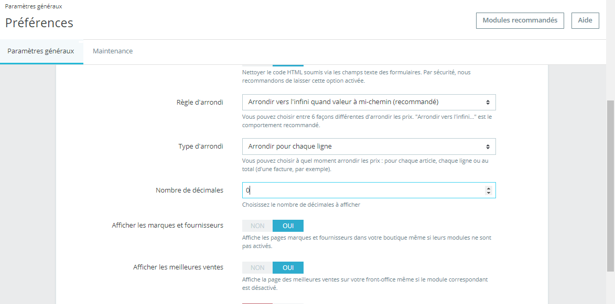Click the Nombre de décimales label
This screenshot has width=615, height=304.
click(189, 190)
